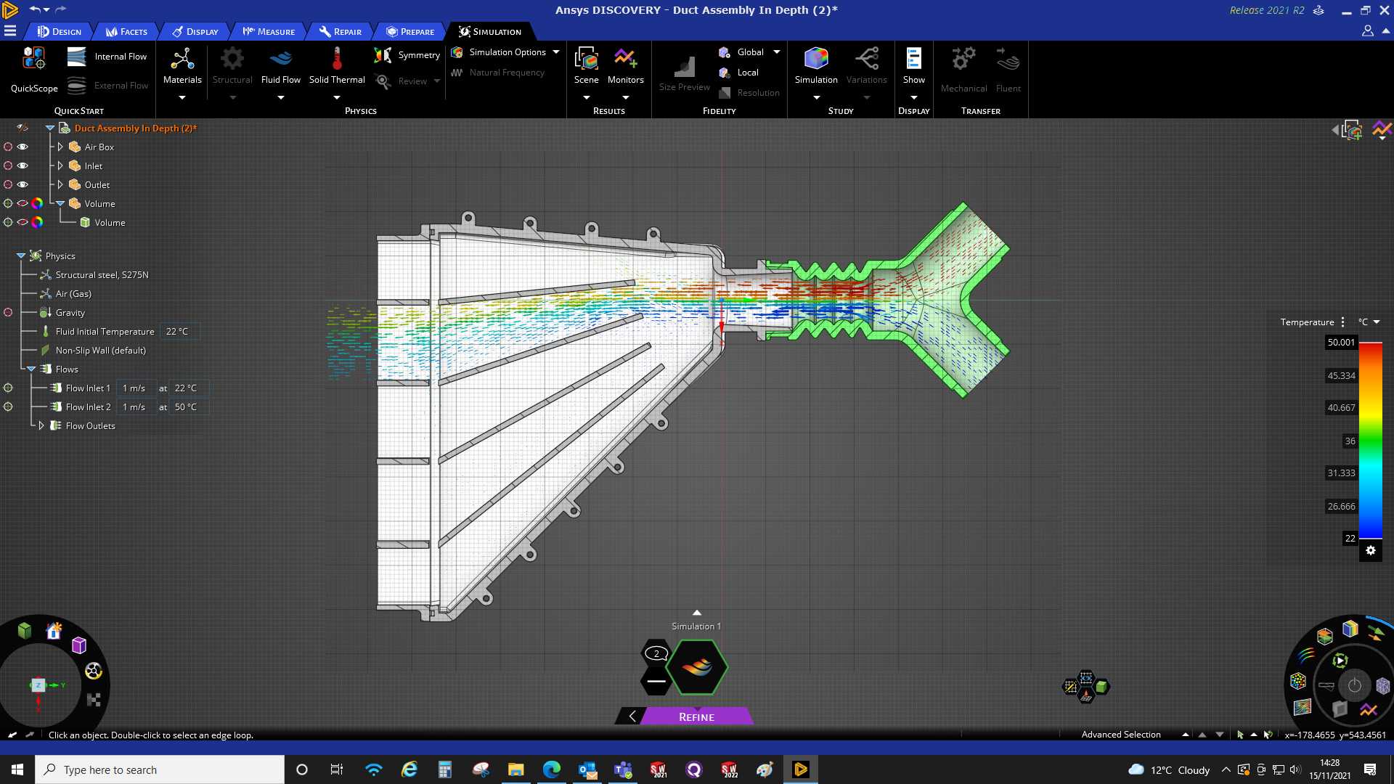The image size is (1394, 784).
Task: Collapse the Flows group
Action: click(31, 369)
